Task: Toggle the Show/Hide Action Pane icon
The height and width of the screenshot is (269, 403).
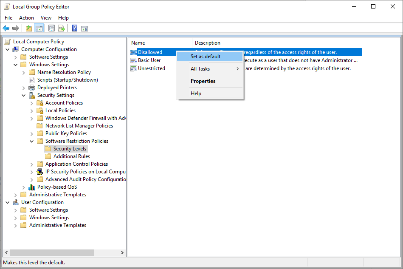Action: (x=85, y=28)
